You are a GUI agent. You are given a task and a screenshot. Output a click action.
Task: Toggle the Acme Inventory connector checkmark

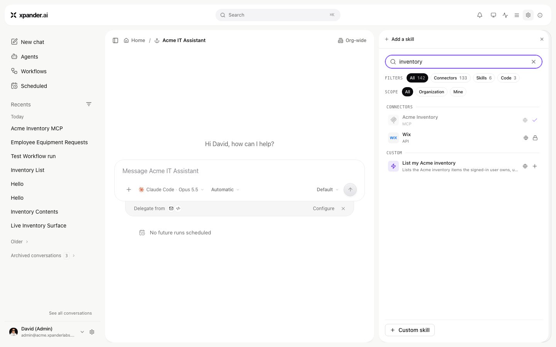tap(535, 120)
